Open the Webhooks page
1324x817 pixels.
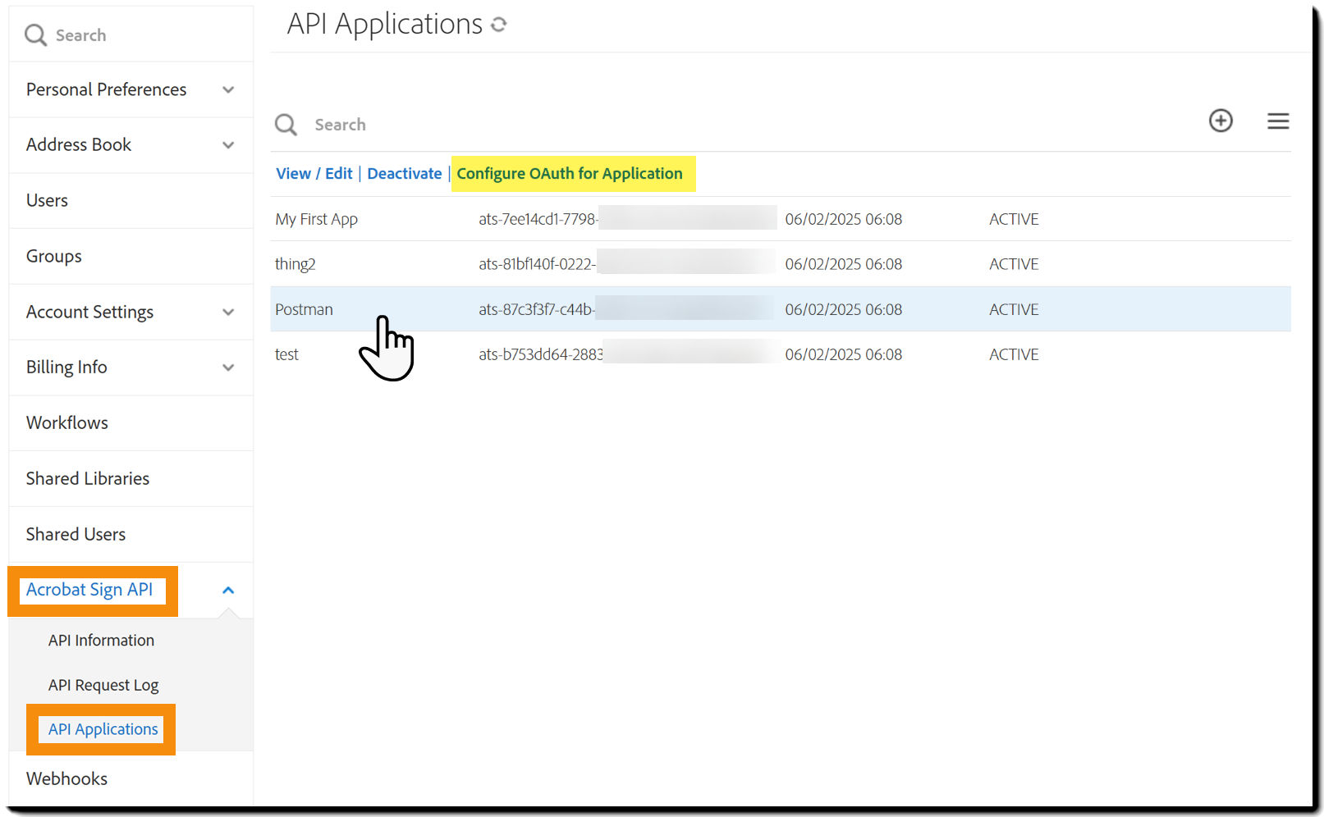(x=66, y=778)
